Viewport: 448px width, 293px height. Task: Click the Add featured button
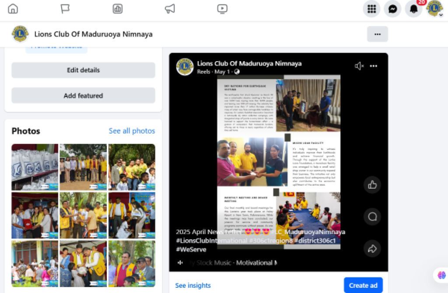[x=83, y=96]
